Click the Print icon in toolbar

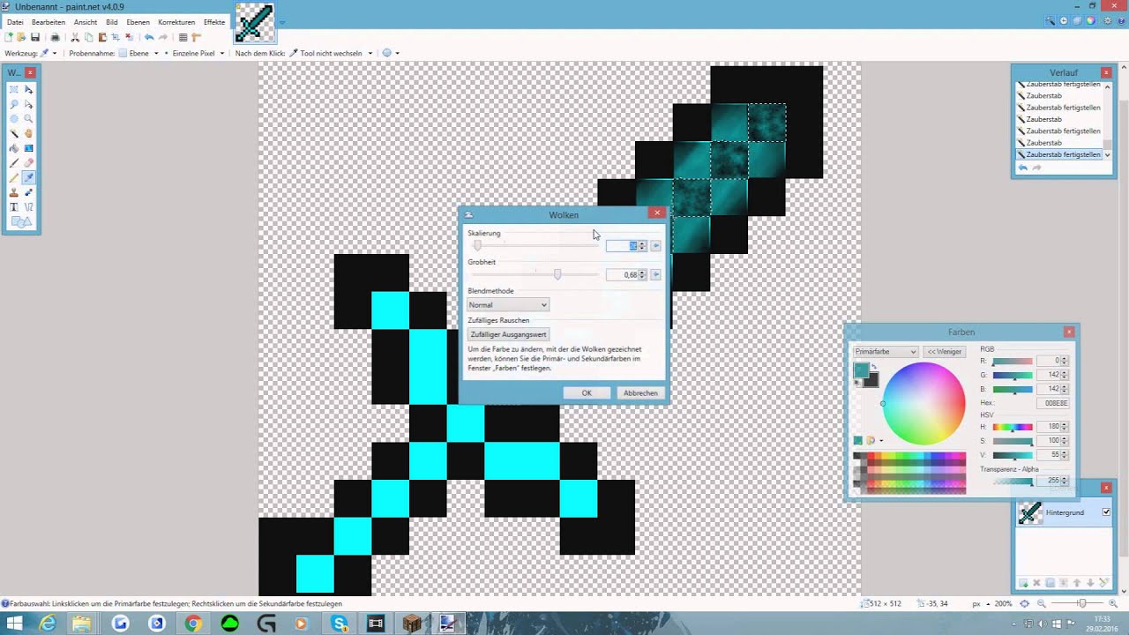pos(55,37)
